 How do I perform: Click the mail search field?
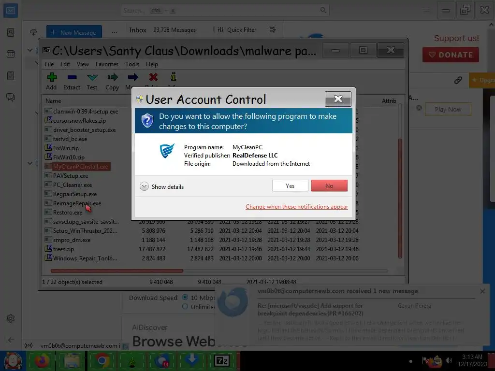click(225, 11)
